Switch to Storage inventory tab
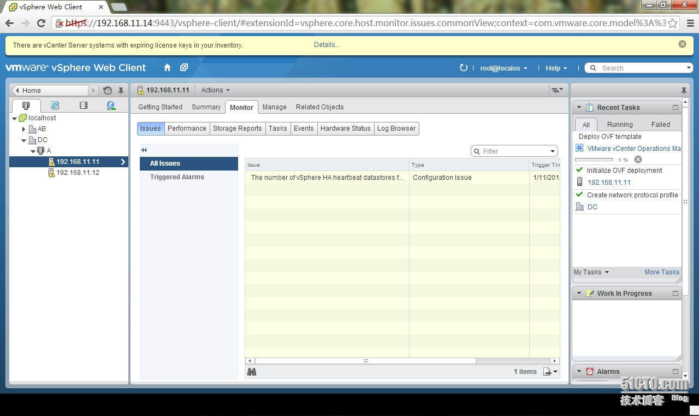 83,106
